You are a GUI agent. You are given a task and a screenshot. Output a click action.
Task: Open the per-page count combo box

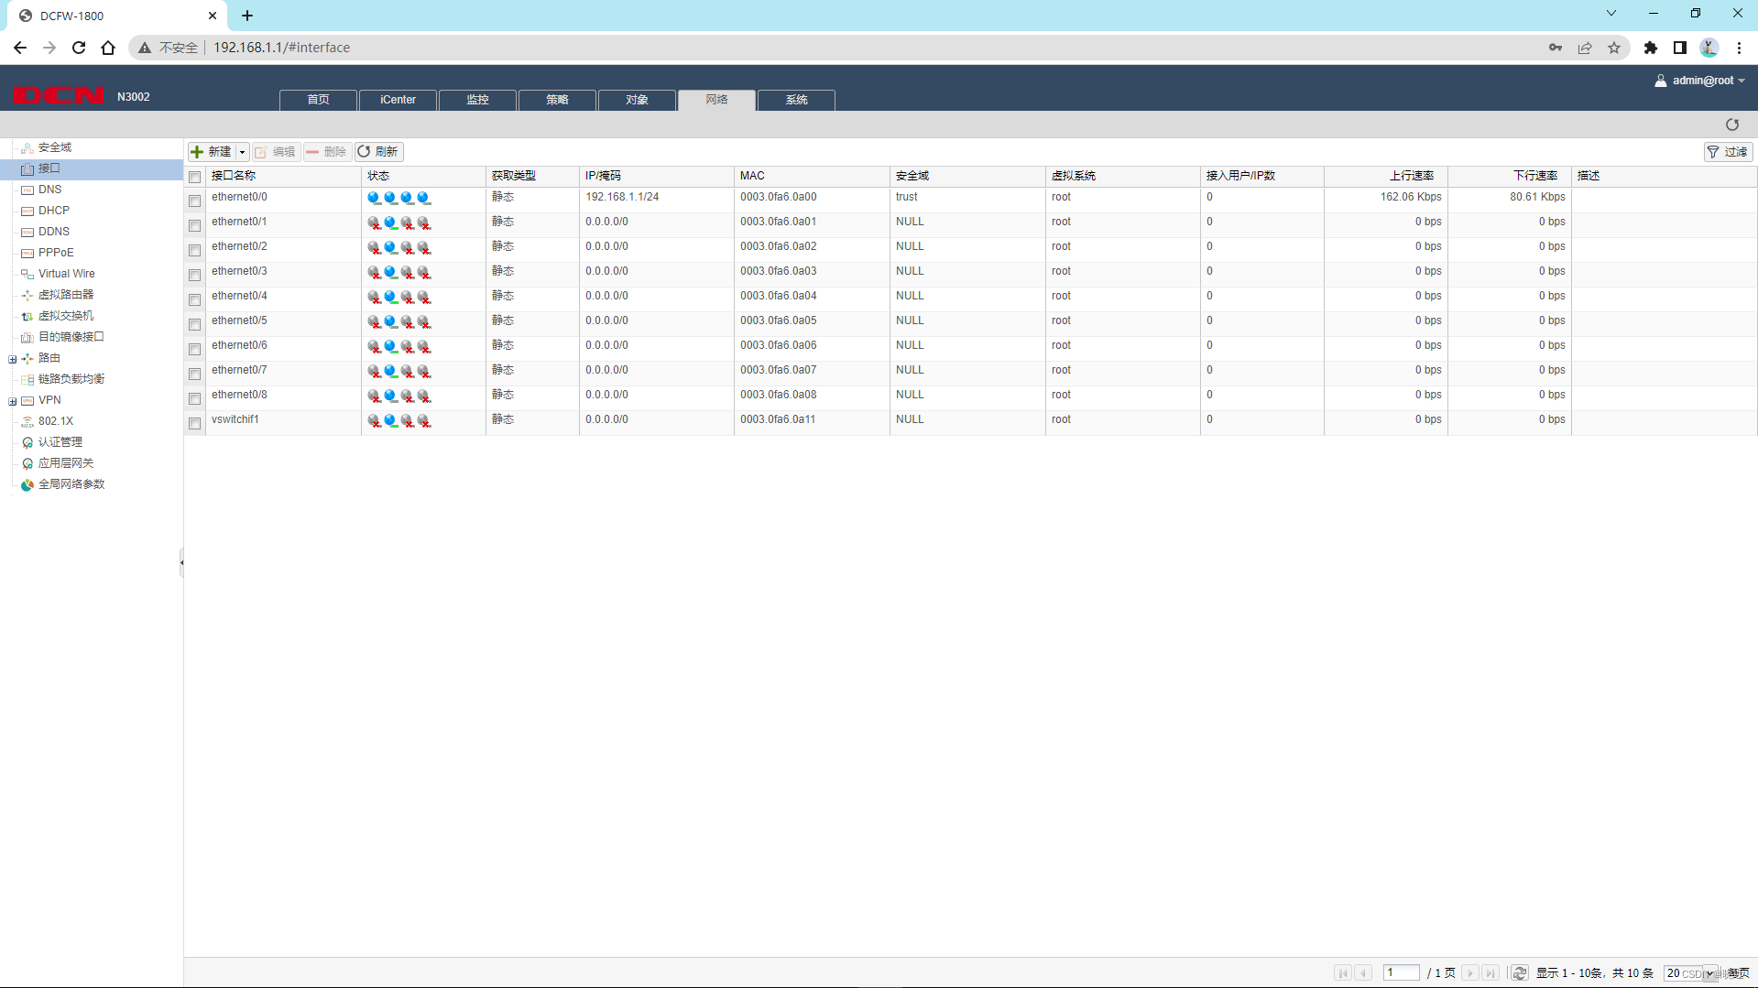[1691, 972]
